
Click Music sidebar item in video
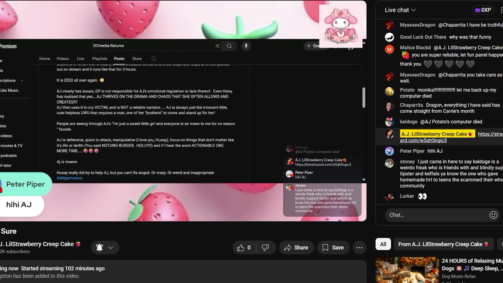(9, 90)
